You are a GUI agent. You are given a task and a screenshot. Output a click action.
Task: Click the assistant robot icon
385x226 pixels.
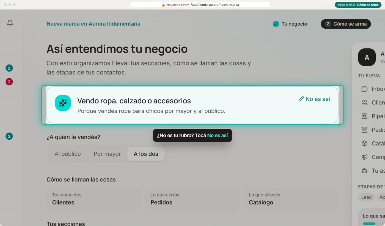tap(364, 171)
